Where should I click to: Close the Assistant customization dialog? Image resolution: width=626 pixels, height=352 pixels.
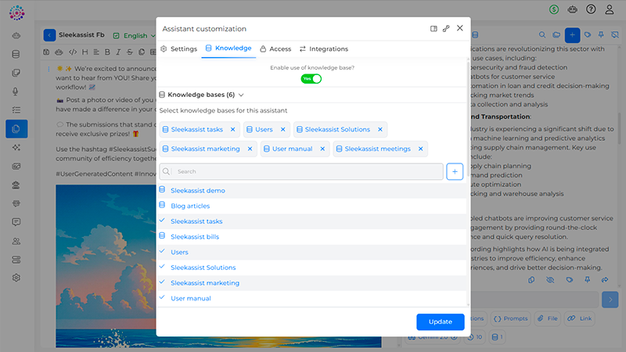click(x=460, y=28)
